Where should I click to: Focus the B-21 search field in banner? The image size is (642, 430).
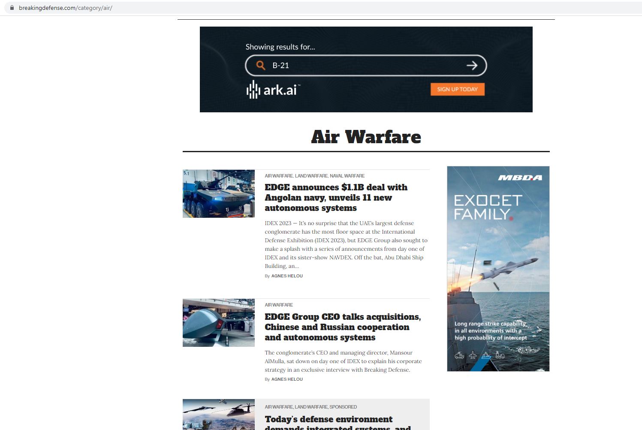[x=365, y=66]
